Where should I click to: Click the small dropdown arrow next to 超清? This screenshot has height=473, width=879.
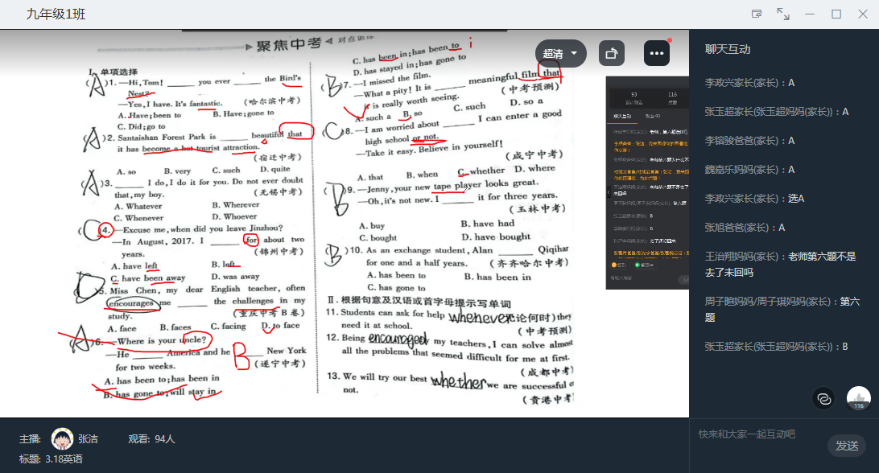point(574,54)
